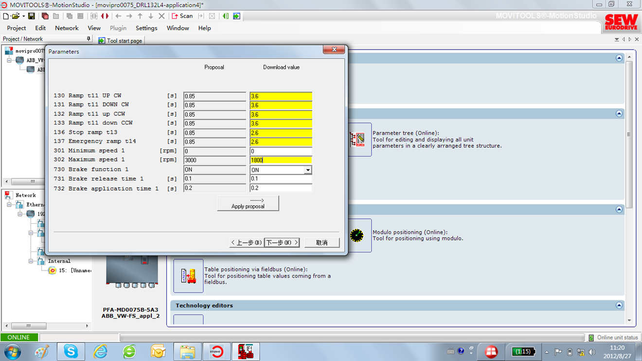Click the New project toolbar icon
This screenshot has width=642, height=361.
tap(6, 16)
